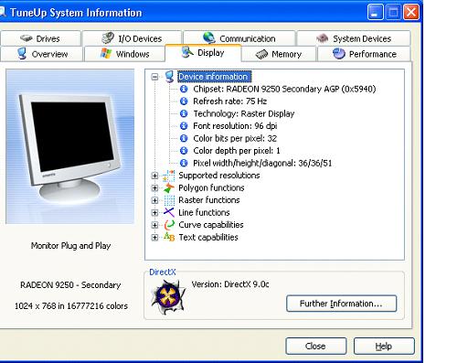Click the System Devices chip icon
Image resolution: width=468 pixels, height=363 pixels.
(323, 38)
